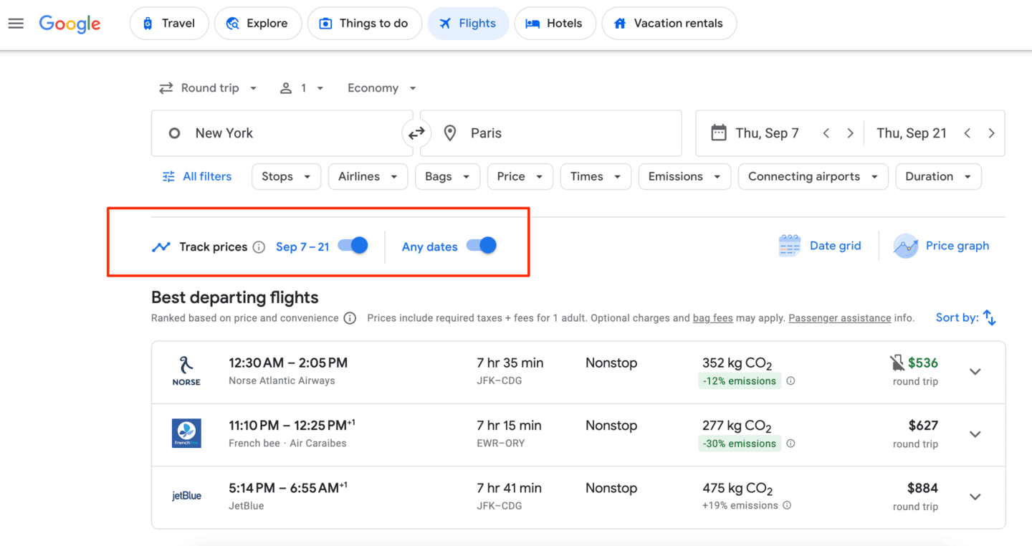This screenshot has height=546, width=1032.
Task: Click the departure date calendar icon
Action: (x=718, y=133)
